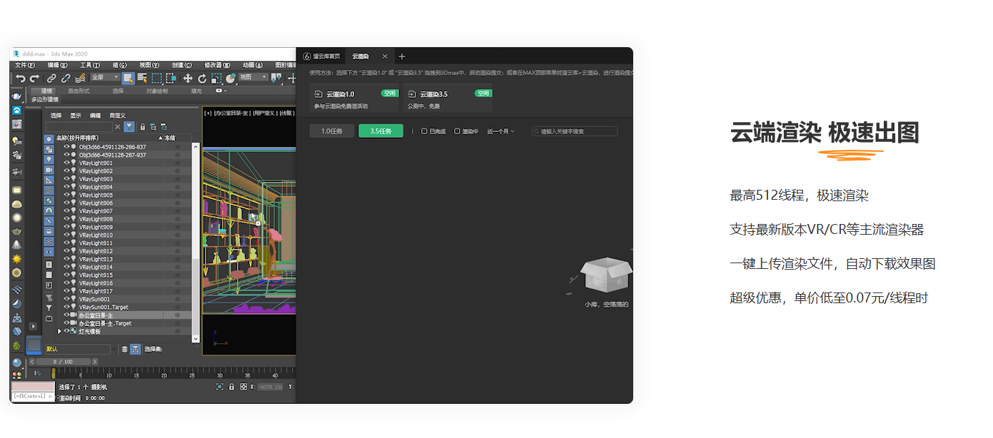Click the lock icon in scene explorer toolbar
Viewport: 993px width, 438px height.
pyautogui.click(x=143, y=127)
